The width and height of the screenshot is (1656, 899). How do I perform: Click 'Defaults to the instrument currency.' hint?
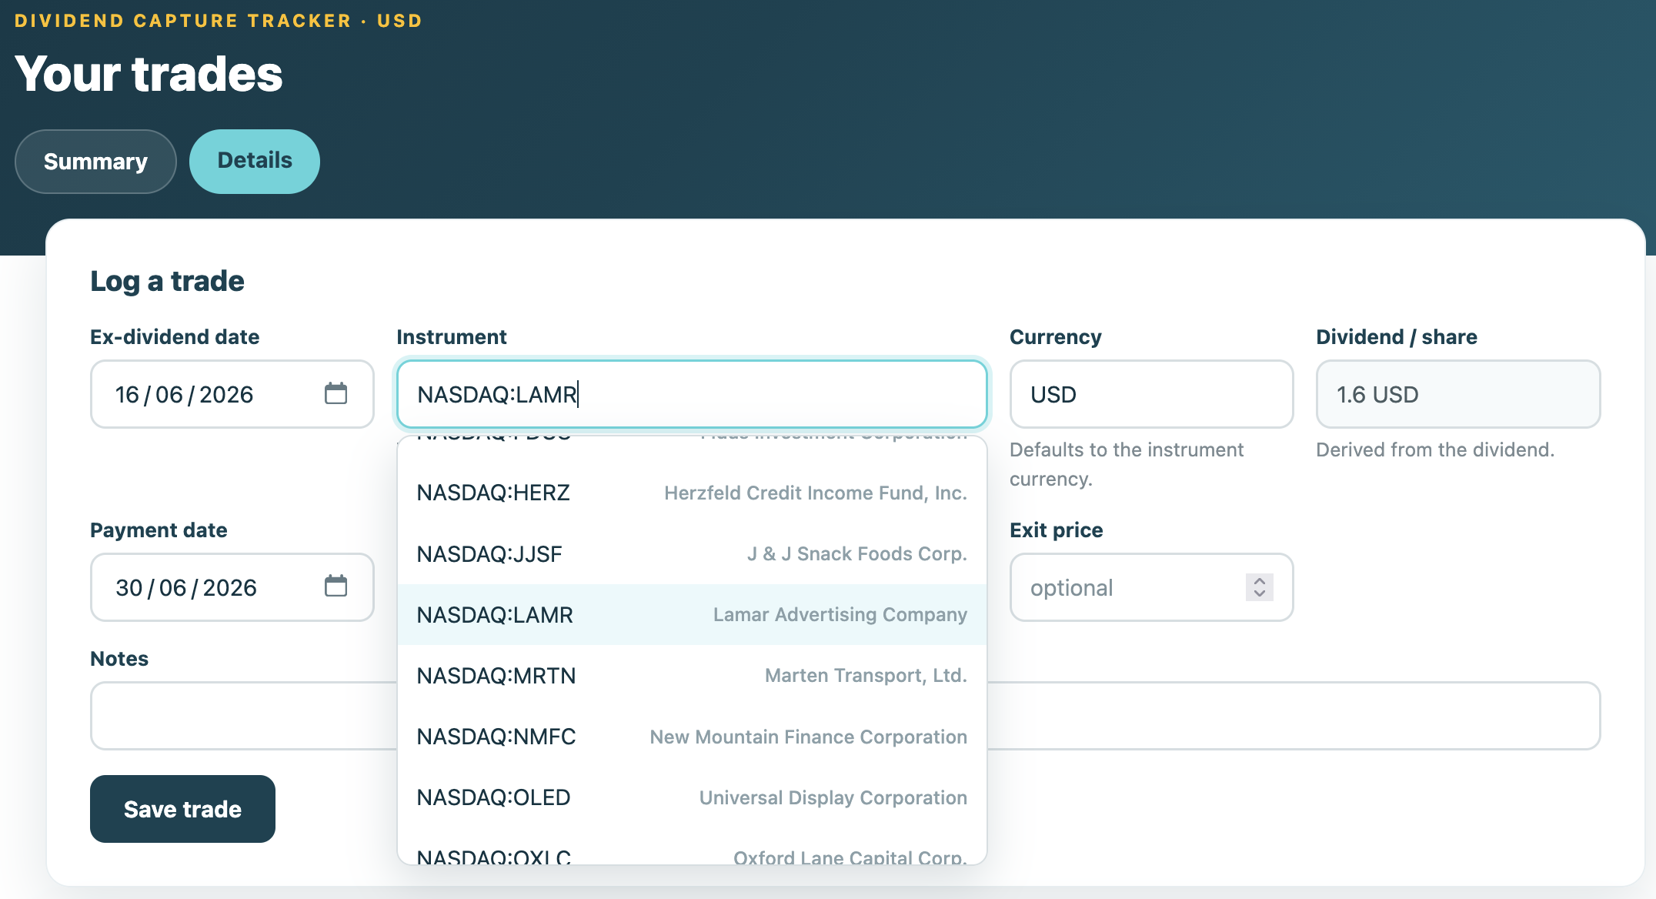(x=1127, y=464)
